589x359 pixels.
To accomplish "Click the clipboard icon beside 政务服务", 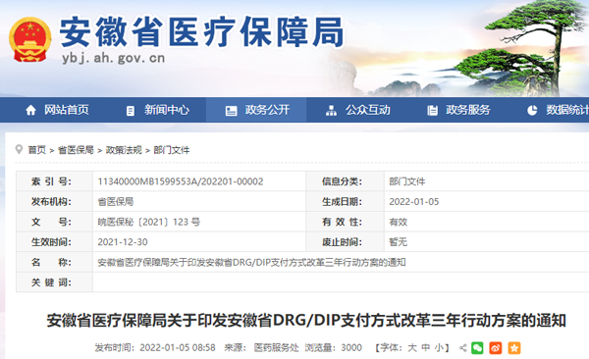I will pos(432,111).
